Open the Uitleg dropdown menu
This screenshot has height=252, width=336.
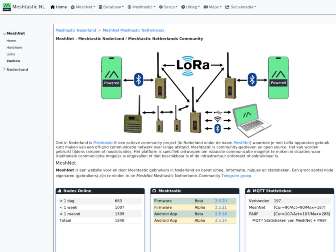(191, 7)
